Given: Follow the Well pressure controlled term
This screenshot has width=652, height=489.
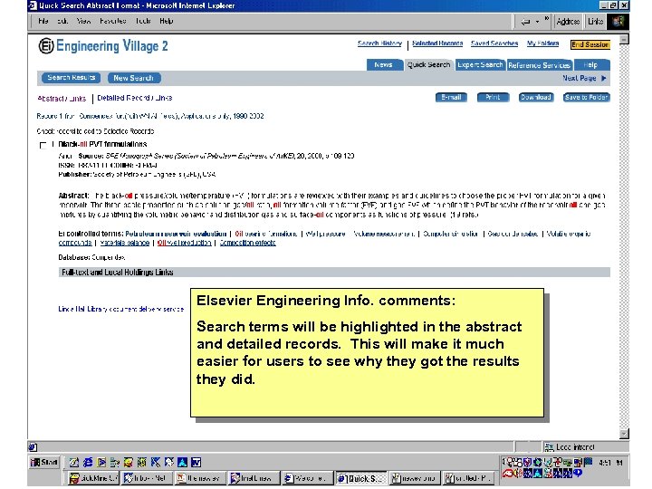Looking at the screenshot, I should point(325,234).
